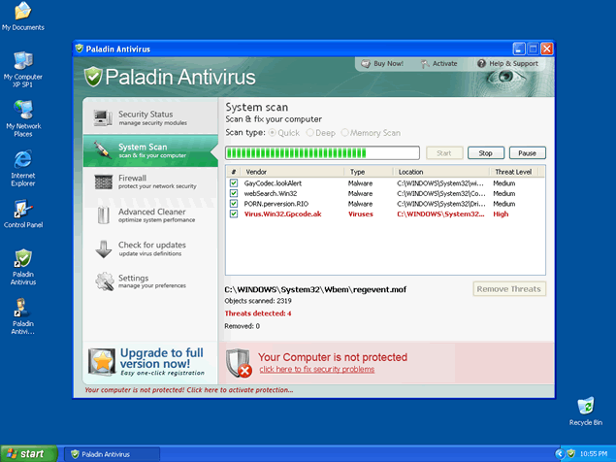Click the Activate top menu item
616x462 pixels.
[x=438, y=63]
